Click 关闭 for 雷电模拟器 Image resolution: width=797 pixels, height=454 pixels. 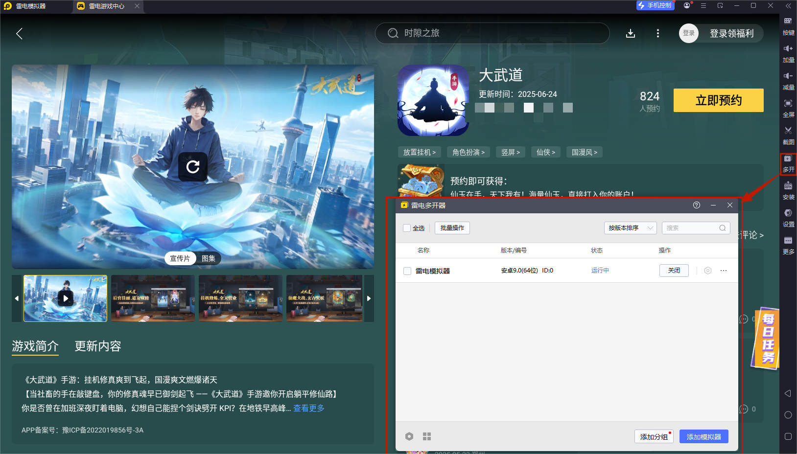click(x=674, y=271)
